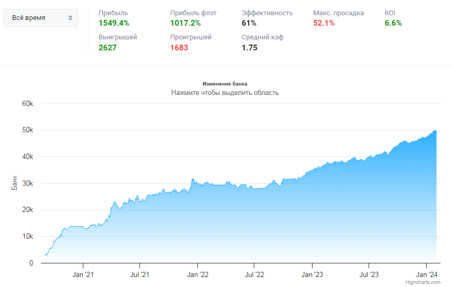Click the "Макс. просадка" 52.1% value
452x287 pixels.
[324, 23]
